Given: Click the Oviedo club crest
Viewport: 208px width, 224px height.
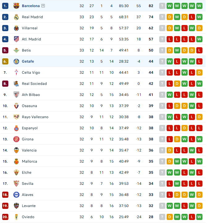Looking at the screenshot, I should click(16, 217).
